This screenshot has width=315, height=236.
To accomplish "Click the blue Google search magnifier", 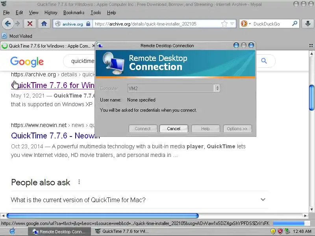I will click(x=264, y=61).
